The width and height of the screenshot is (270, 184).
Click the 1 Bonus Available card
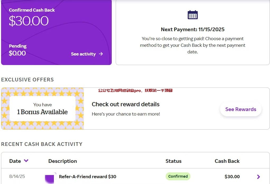click(43, 109)
